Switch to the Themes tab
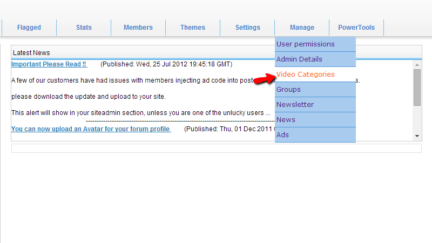This screenshot has width=432, height=243. point(193,28)
